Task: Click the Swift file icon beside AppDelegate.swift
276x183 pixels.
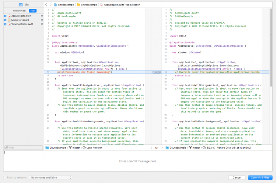Action: pos(9,16)
